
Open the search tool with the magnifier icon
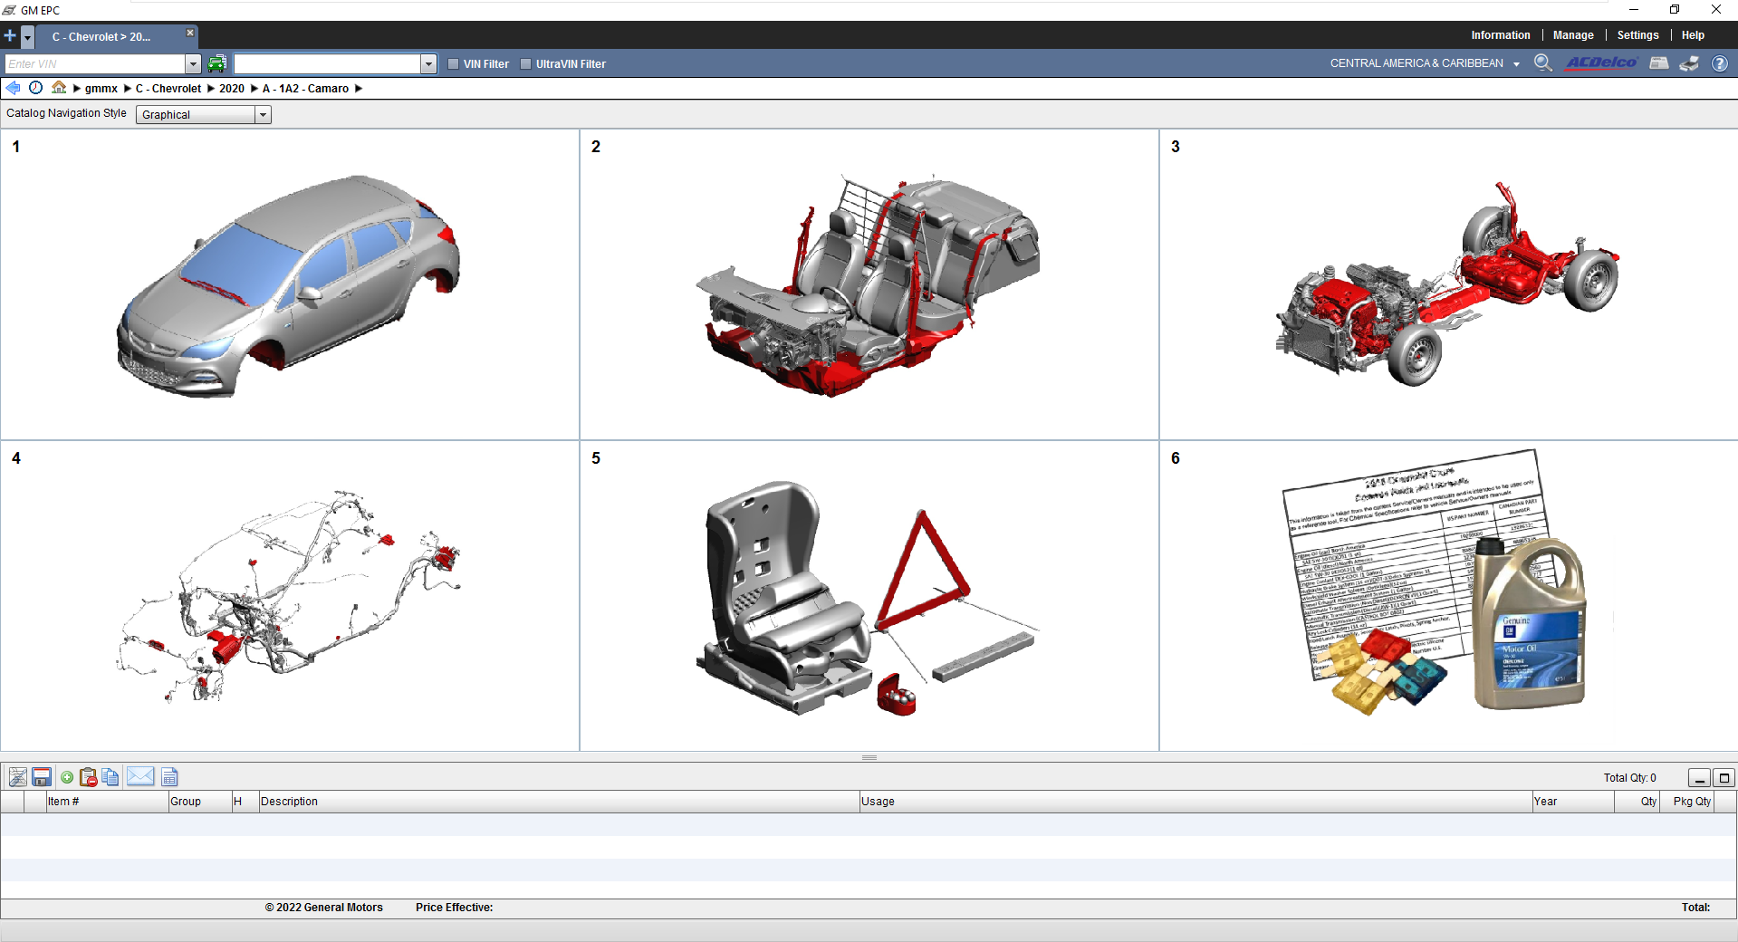[1543, 63]
